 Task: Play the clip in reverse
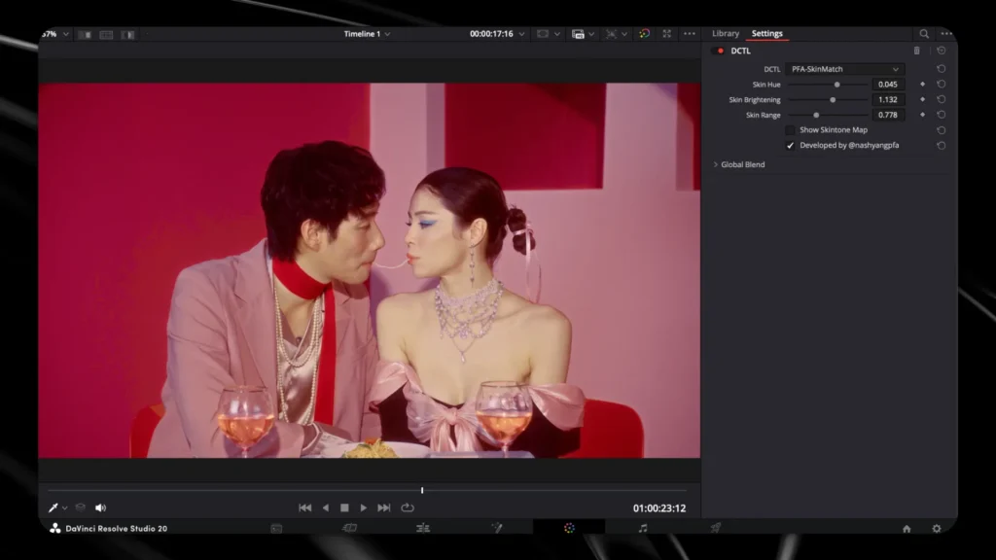326,507
